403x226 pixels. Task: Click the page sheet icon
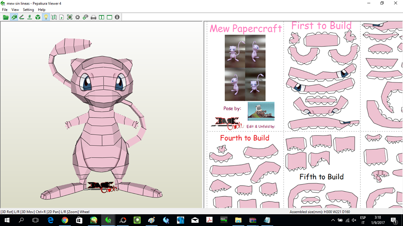point(61,17)
